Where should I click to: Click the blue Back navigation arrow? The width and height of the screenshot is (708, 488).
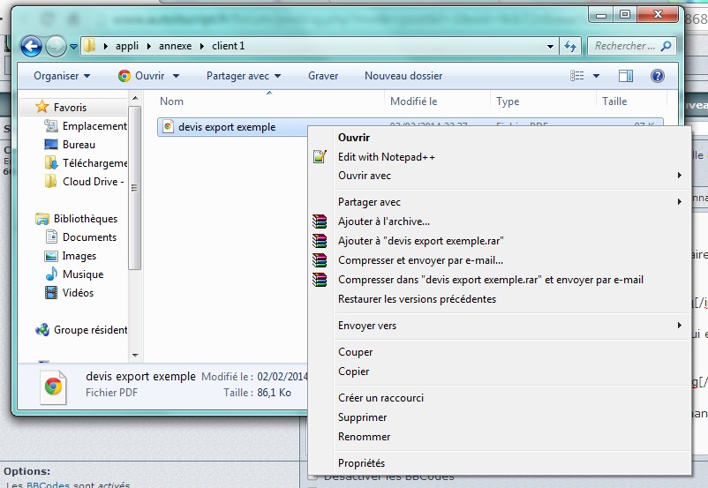pos(32,46)
